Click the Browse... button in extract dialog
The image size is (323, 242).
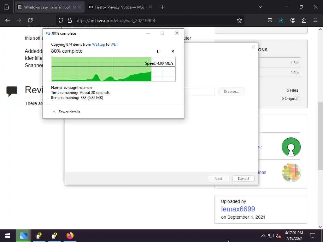(x=231, y=91)
